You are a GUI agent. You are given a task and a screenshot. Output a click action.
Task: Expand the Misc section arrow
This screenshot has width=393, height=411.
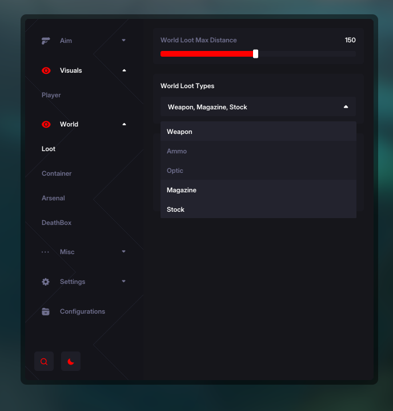coord(124,252)
